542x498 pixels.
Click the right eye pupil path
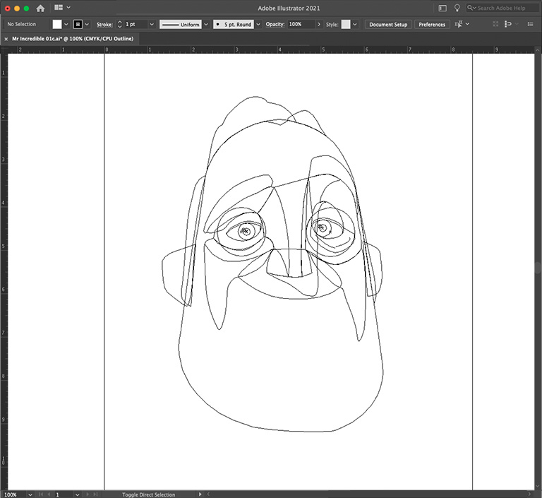322,227
